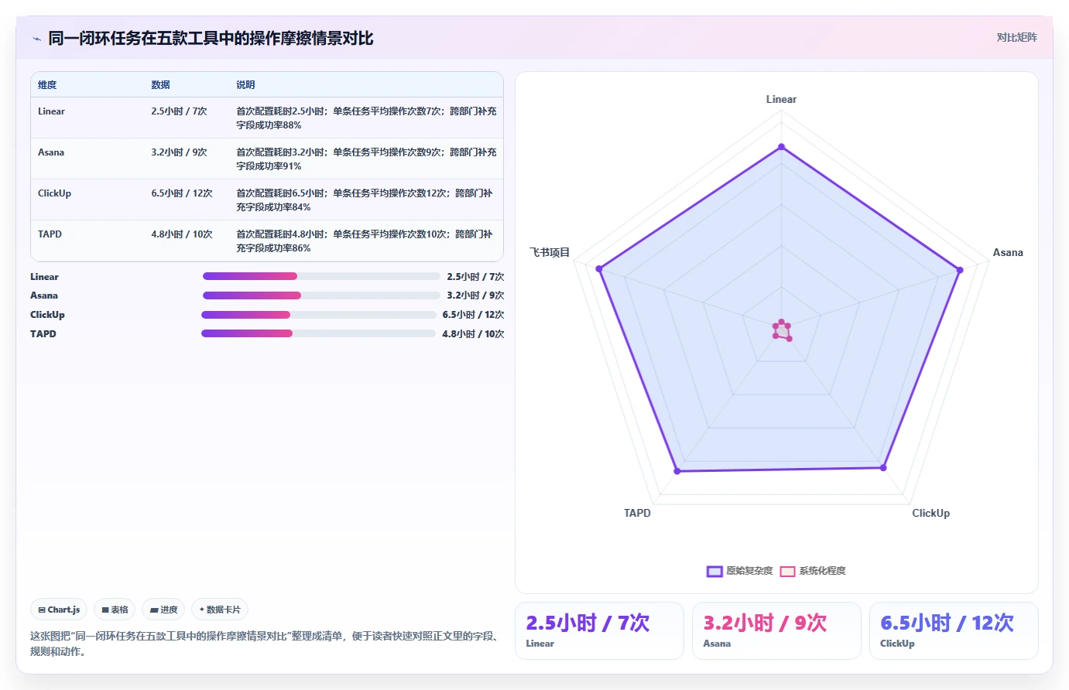Click the table value 6.5小时 / 12次
Screen dimensions: 1069x690
[182, 193]
